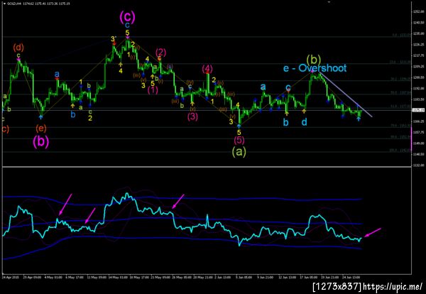Select the olive (b) label above Overshoot
This screenshot has height=294, width=426.
[x=314, y=59]
